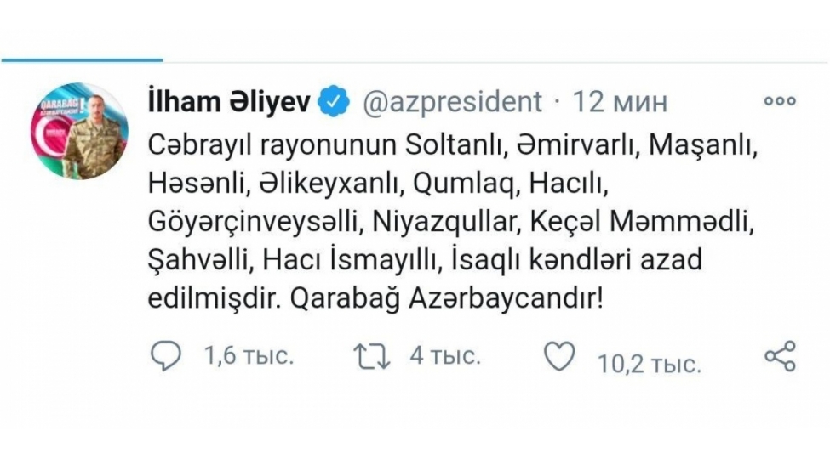Open the share icon for this tweet
The image size is (830, 459).
point(780,356)
